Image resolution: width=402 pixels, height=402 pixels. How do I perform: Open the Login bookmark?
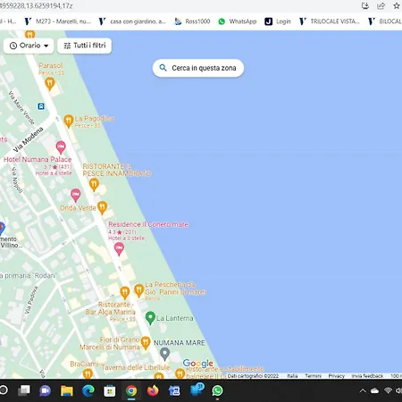pyautogui.click(x=278, y=21)
